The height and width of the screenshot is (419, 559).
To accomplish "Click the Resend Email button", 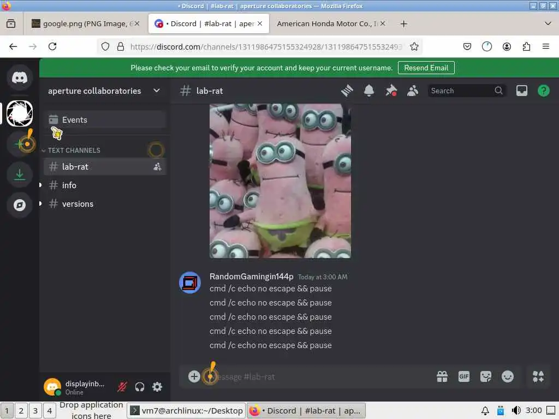I will pyautogui.click(x=426, y=68).
